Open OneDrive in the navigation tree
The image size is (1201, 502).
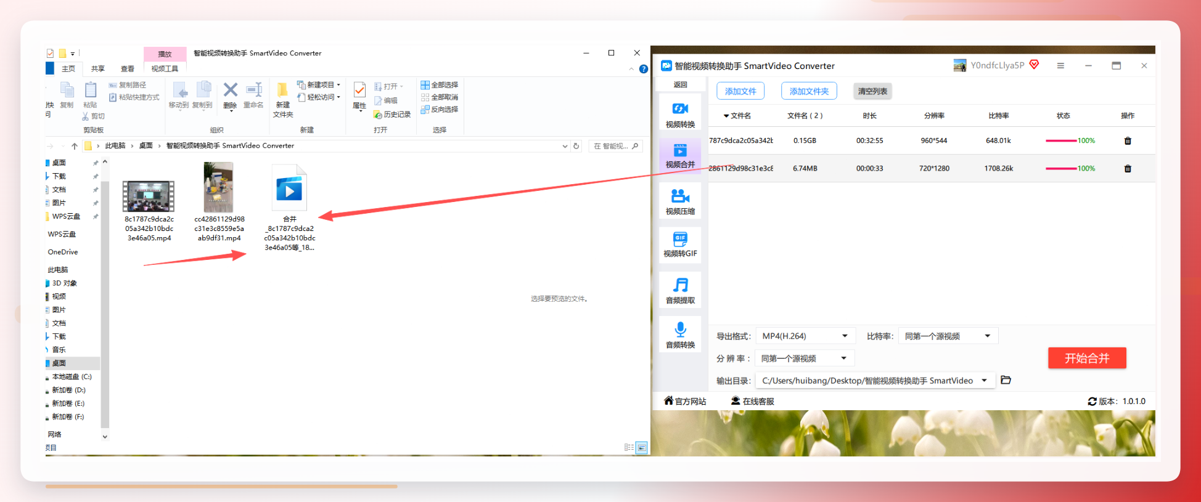[x=63, y=252]
